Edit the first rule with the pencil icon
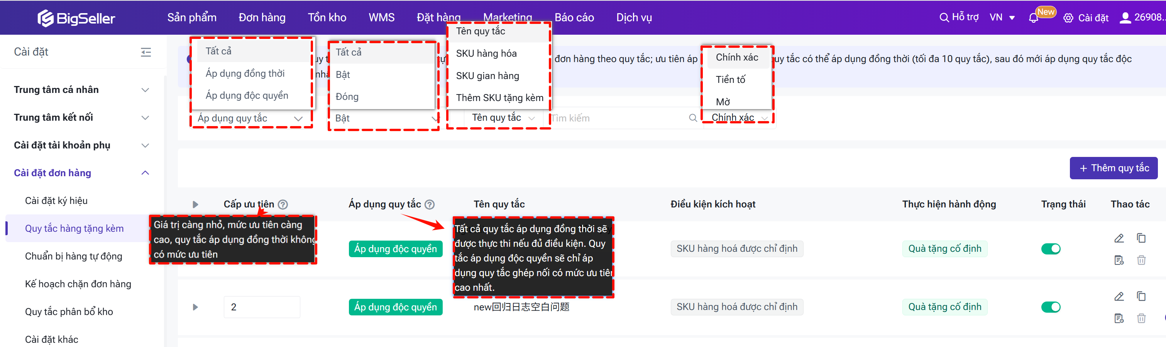Viewport: 1166px width, 347px height. [x=1119, y=238]
